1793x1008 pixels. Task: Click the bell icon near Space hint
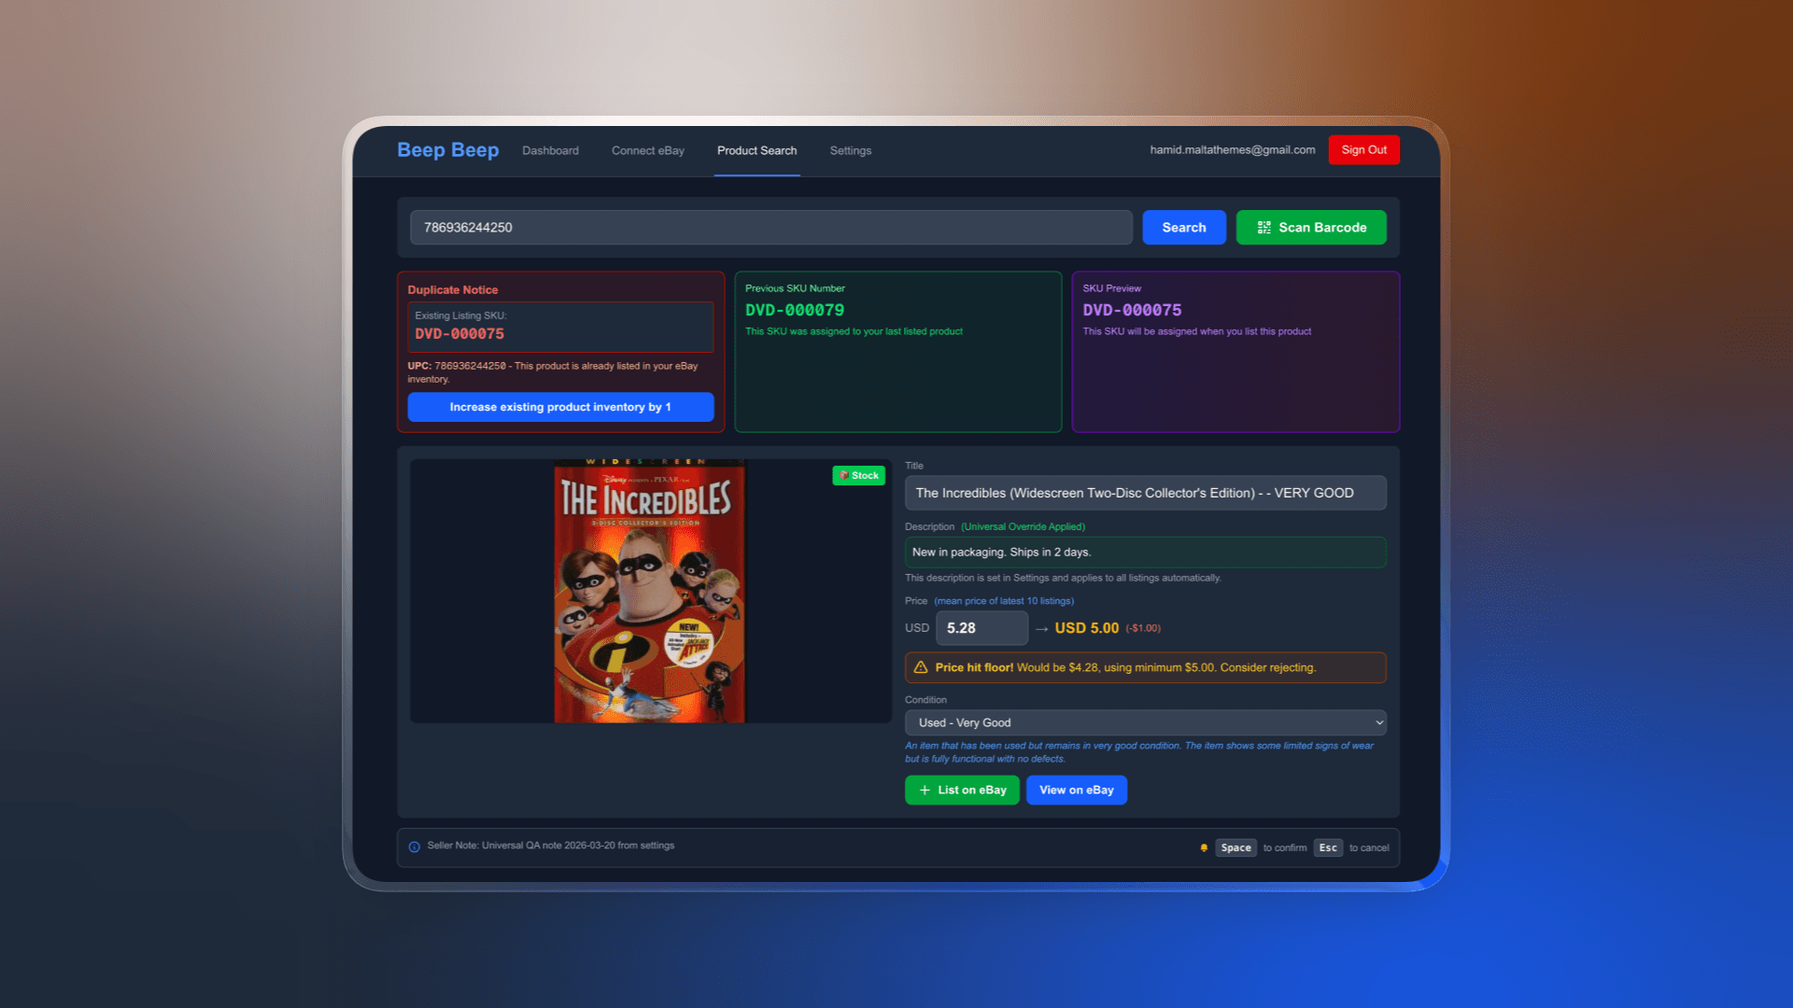[1204, 847]
